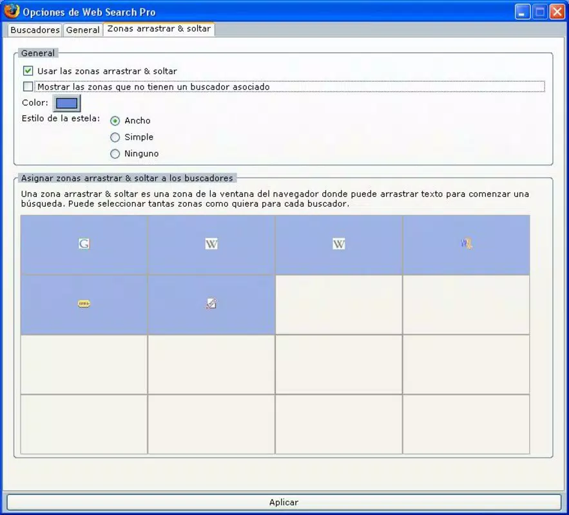The image size is (569, 515).
Task: Click the Aplicar button
Action: coord(284,502)
